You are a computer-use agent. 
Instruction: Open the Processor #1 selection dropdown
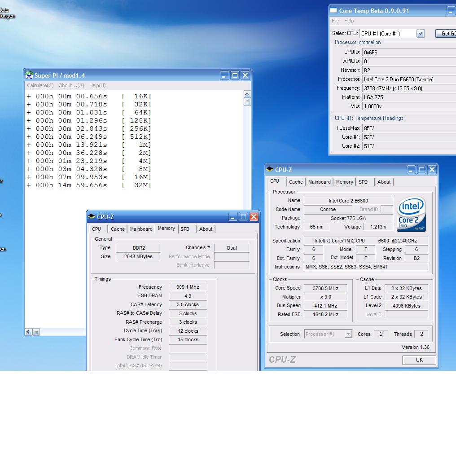348,334
